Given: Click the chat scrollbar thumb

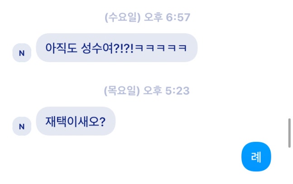Looking at the screenshot, I should click(x=289, y=133).
